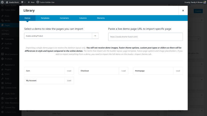Click the New plus icon
Viewport: 207px width, 116px height.
(29, 2)
